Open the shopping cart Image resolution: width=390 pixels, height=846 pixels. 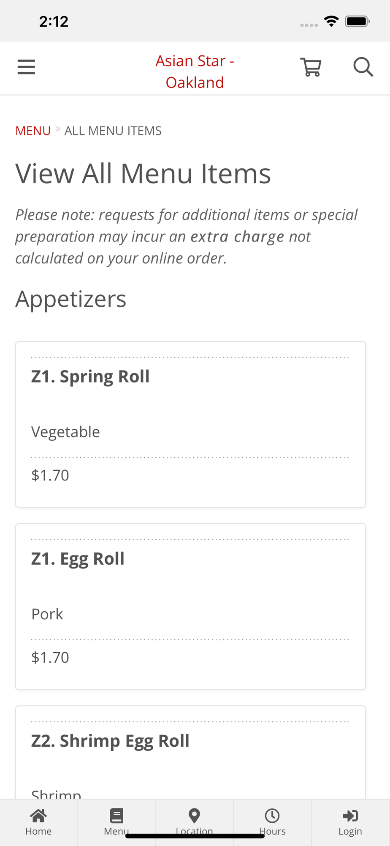[311, 67]
